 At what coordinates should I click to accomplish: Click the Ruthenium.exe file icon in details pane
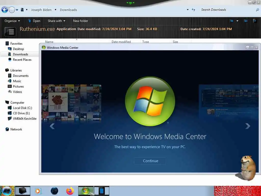(10, 31)
